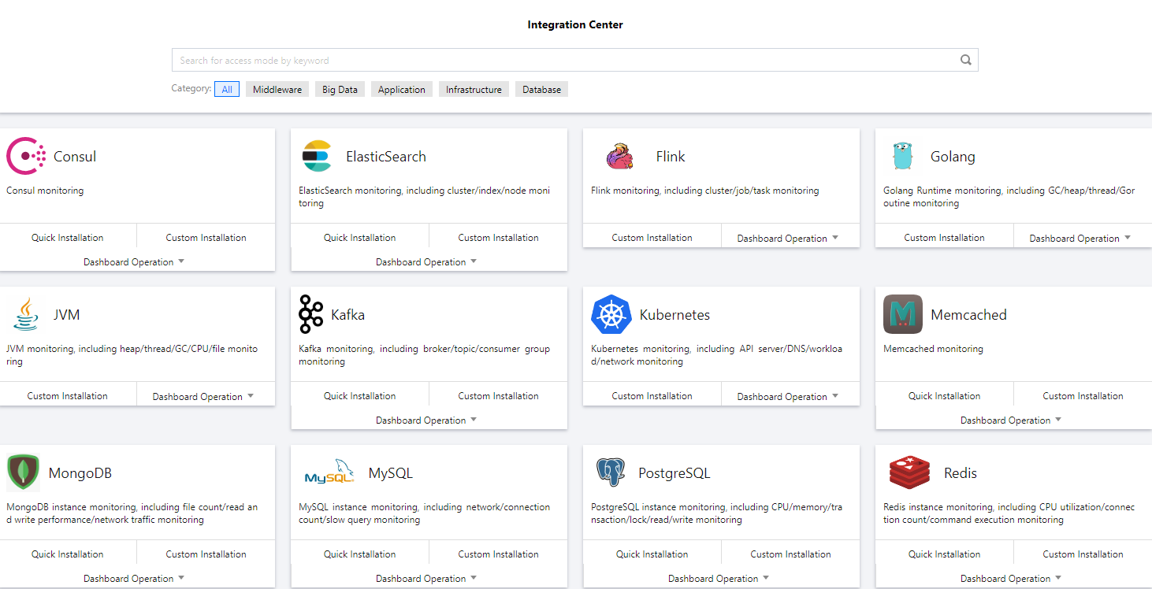Click Quick Installation for Consul
1152x589 pixels.
68,237
